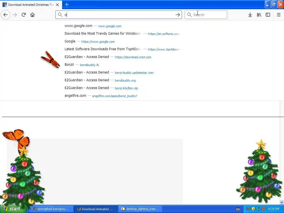Reload the current page
The image size is (284, 213).
click(24, 15)
